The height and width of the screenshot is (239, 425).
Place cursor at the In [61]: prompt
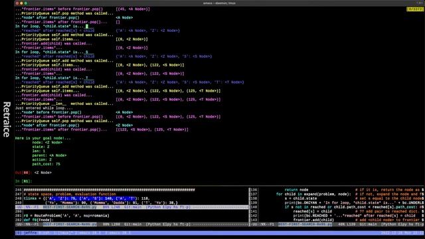click(x=24, y=181)
